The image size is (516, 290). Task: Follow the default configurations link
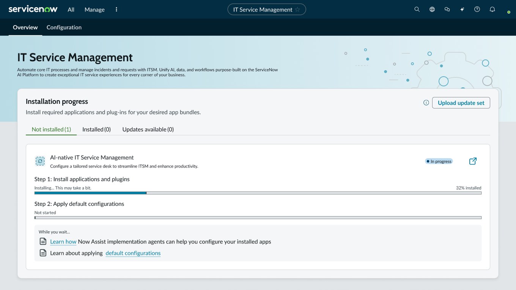(133, 253)
